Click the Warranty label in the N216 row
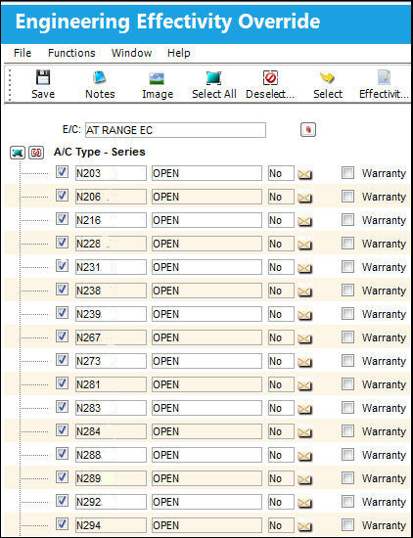The width and height of the screenshot is (413, 538). (x=384, y=220)
